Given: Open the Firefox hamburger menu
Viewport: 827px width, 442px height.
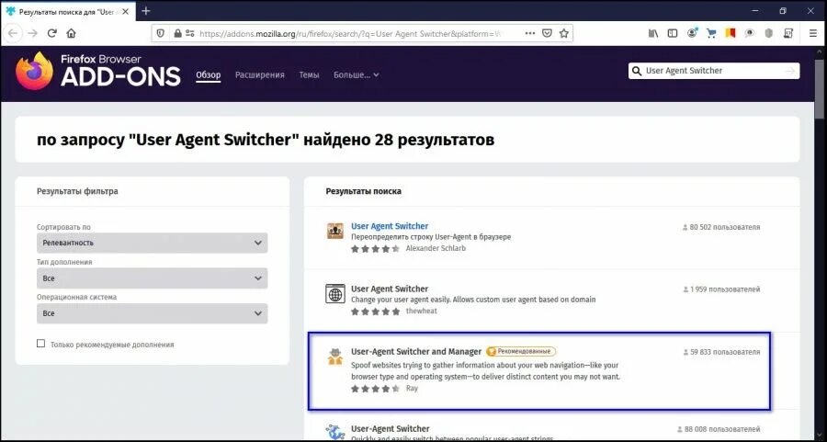Looking at the screenshot, I should 813,33.
